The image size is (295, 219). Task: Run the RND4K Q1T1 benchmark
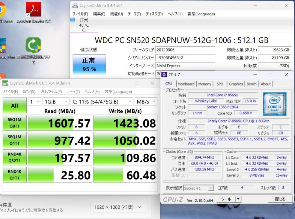tap(14, 174)
